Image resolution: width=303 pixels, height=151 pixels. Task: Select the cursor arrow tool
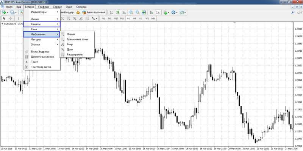pyautogui.click(x=4, y=18)
